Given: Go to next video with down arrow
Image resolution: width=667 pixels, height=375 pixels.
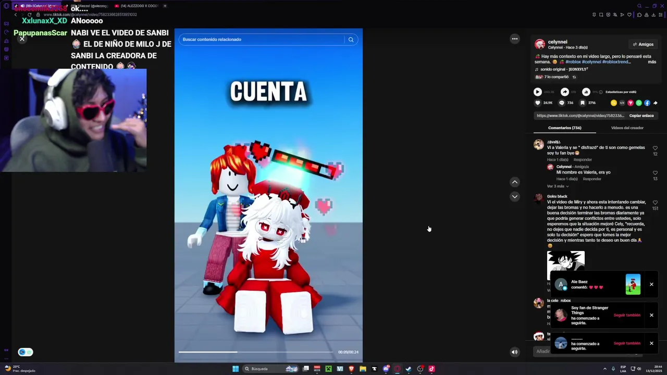Looking at the screenshot, I should (x=515, y=196).
